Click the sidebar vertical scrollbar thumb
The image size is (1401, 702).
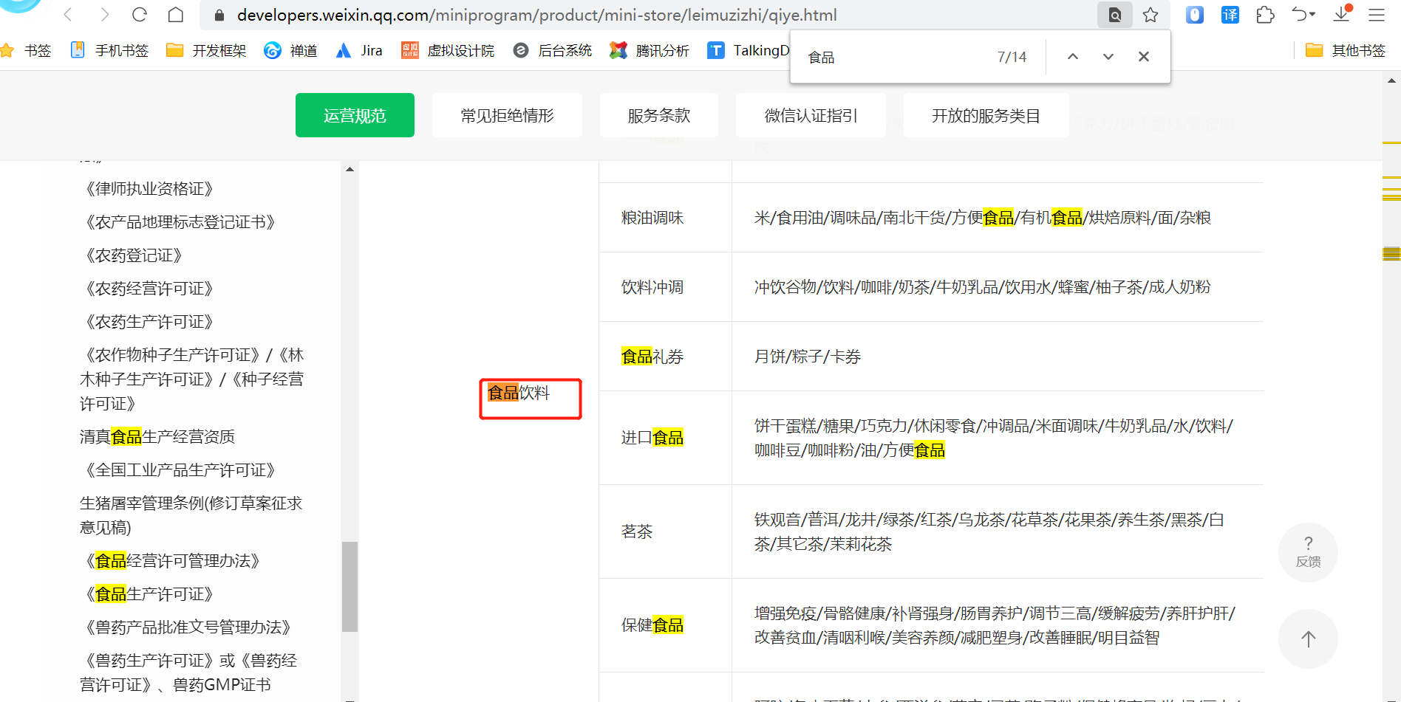tap(350, 587)
